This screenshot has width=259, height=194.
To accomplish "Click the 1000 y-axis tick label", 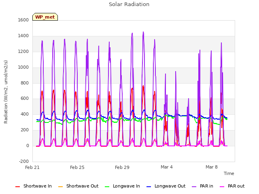I will pos(23,67).
